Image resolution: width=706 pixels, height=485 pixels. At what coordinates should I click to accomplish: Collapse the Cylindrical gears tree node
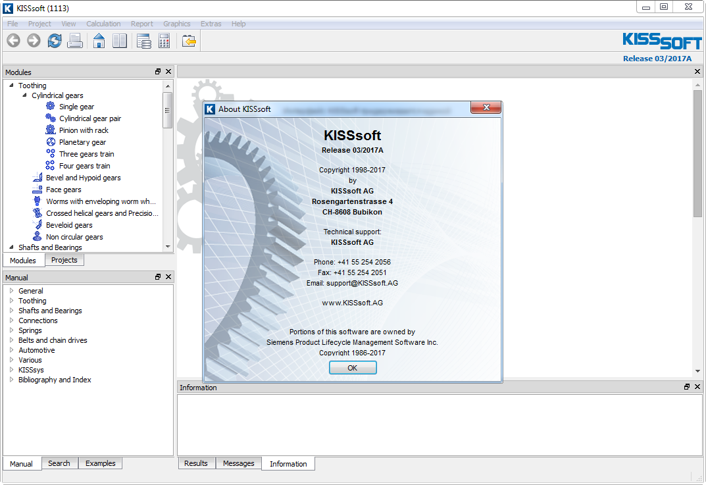pyautogui.click(x=25, y=95)
